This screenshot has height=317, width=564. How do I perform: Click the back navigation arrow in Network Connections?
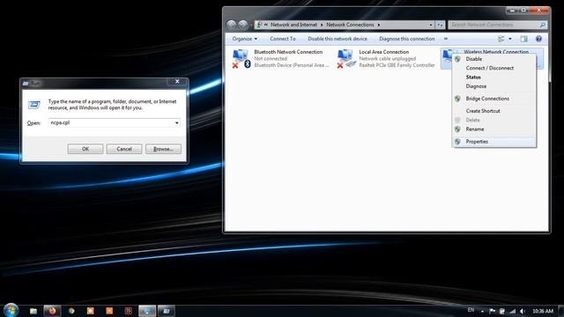tap(231, 25)
